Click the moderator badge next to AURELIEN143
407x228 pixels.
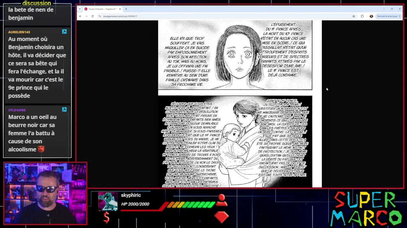pos(64,32)
